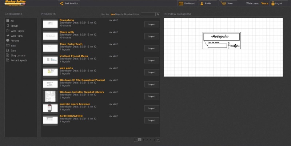Image resolution: width=291 pixels, height=146 pixels.
Task: Open the web parts project title
Action: 66,68
